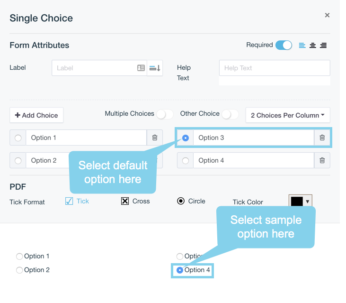Click the black Tick Color swatch

point(297,202)
